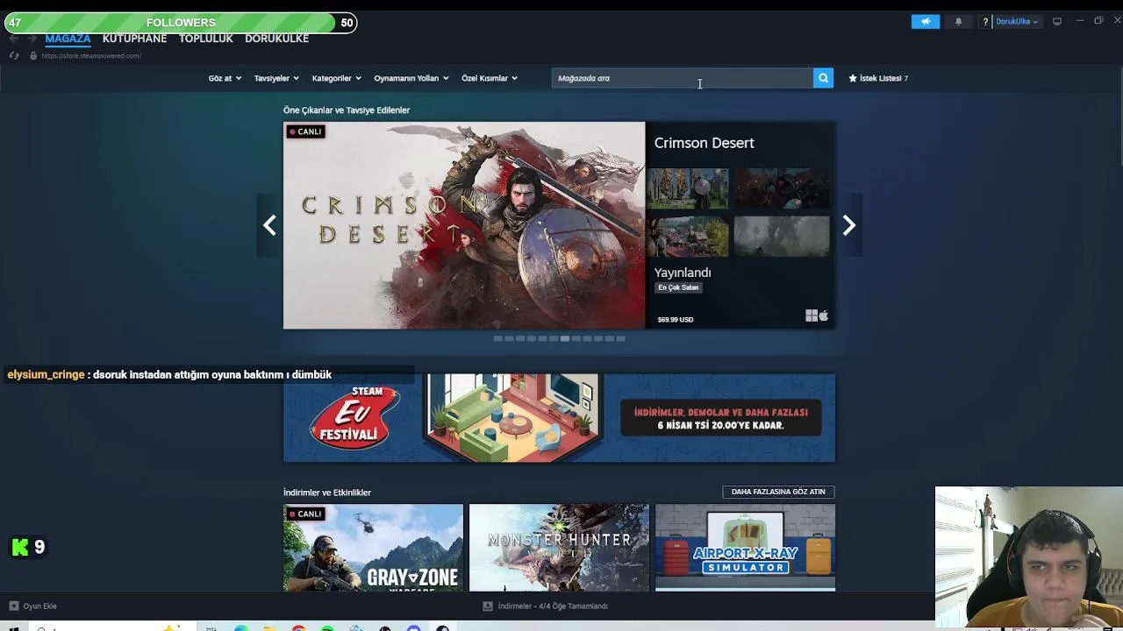Click the wishlist star icon

pyautogui.click(x=852, y=78)
